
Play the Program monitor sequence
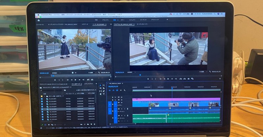168,79
